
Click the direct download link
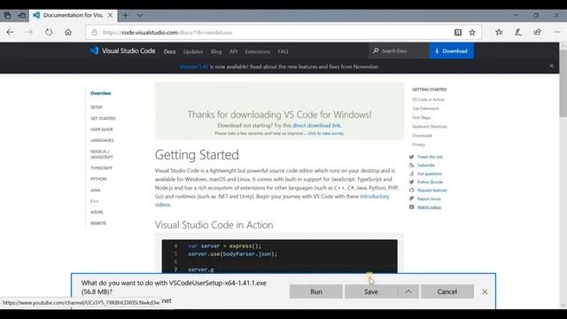click(x=316, y=126)
